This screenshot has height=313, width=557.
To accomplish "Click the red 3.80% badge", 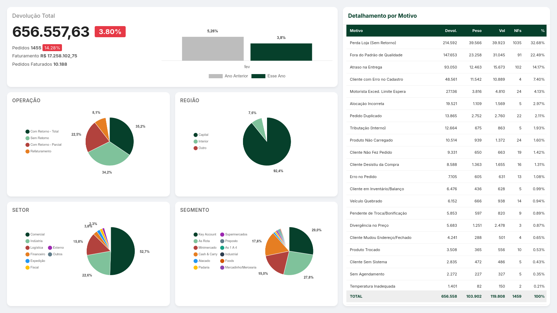I will click(110, 32).
